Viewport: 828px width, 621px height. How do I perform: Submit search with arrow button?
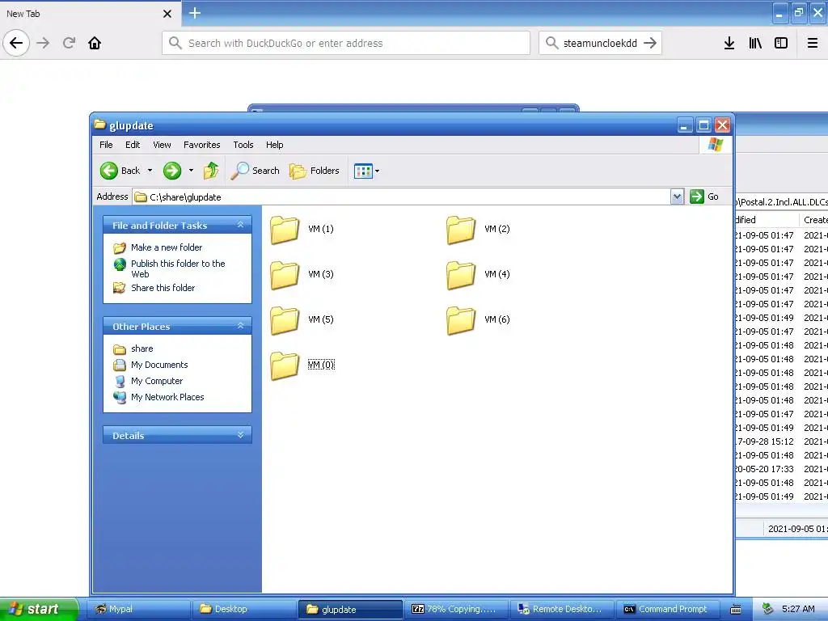click(651, 43)
